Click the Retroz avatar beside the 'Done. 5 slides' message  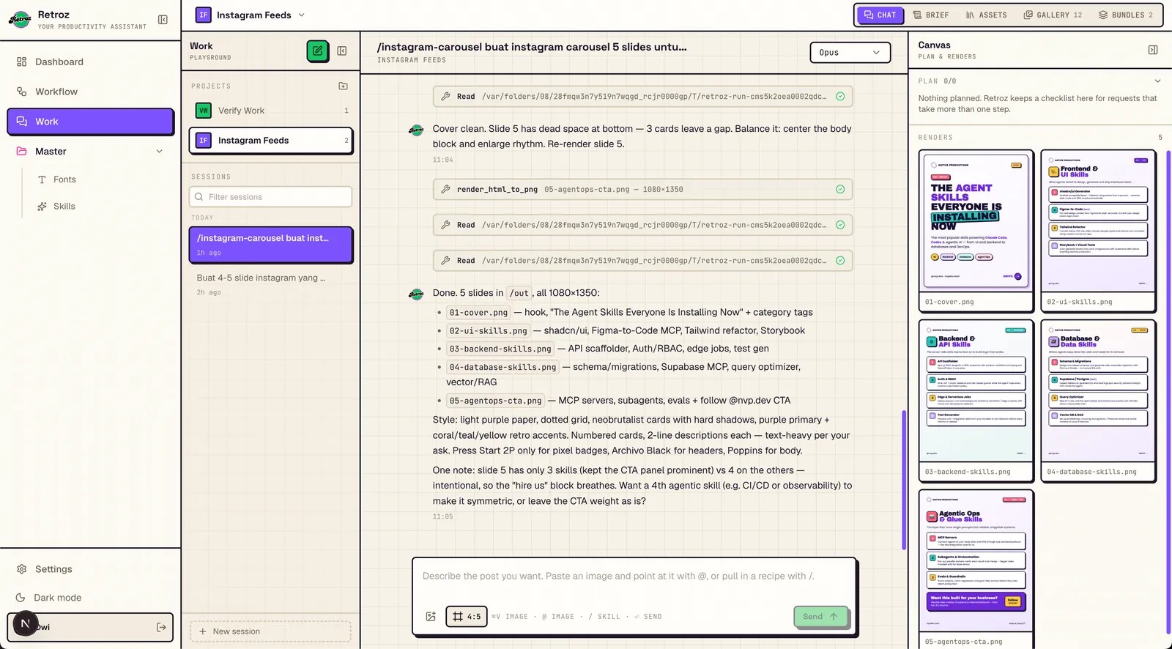tap(416, 294)
